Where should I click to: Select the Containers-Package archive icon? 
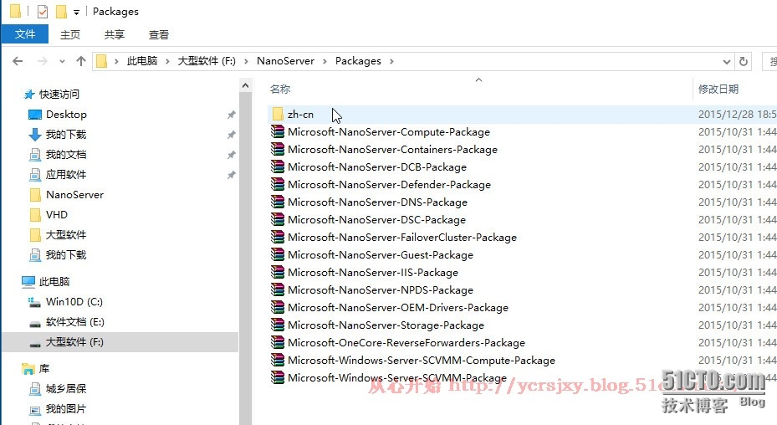click(x=278, y=149)
